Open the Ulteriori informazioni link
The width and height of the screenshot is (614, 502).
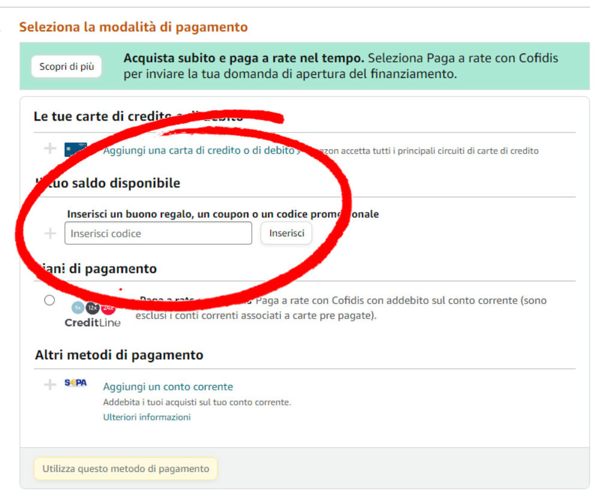pos(147,417)
